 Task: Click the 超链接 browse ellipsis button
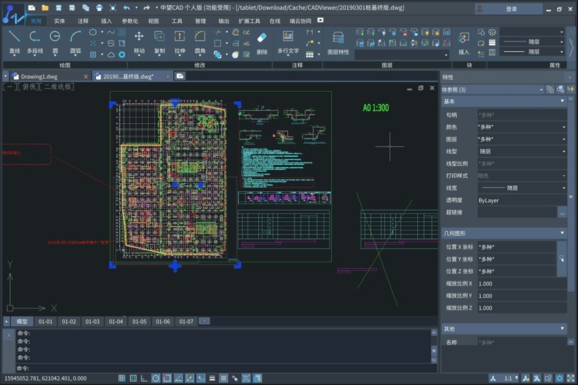click(563, 212)
